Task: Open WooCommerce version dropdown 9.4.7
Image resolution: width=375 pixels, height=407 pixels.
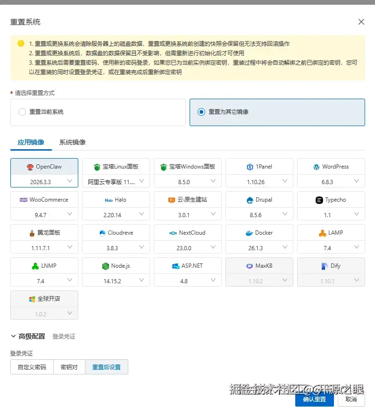Action: tap(44, 214)
